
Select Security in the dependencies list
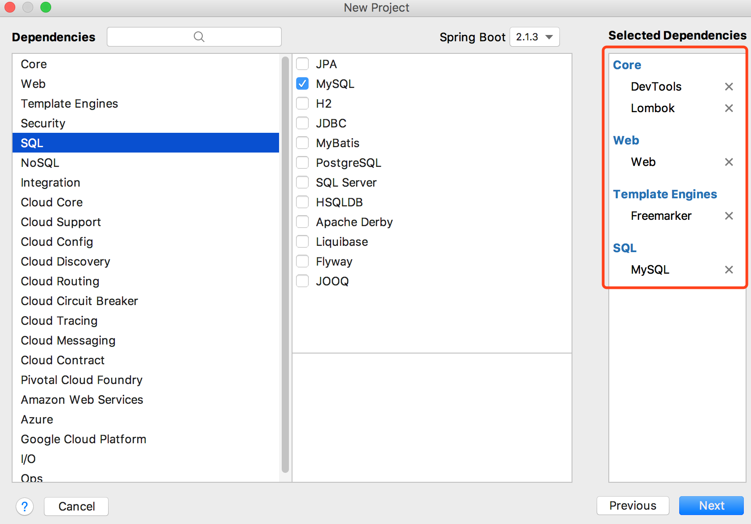(x=43, y=123)
